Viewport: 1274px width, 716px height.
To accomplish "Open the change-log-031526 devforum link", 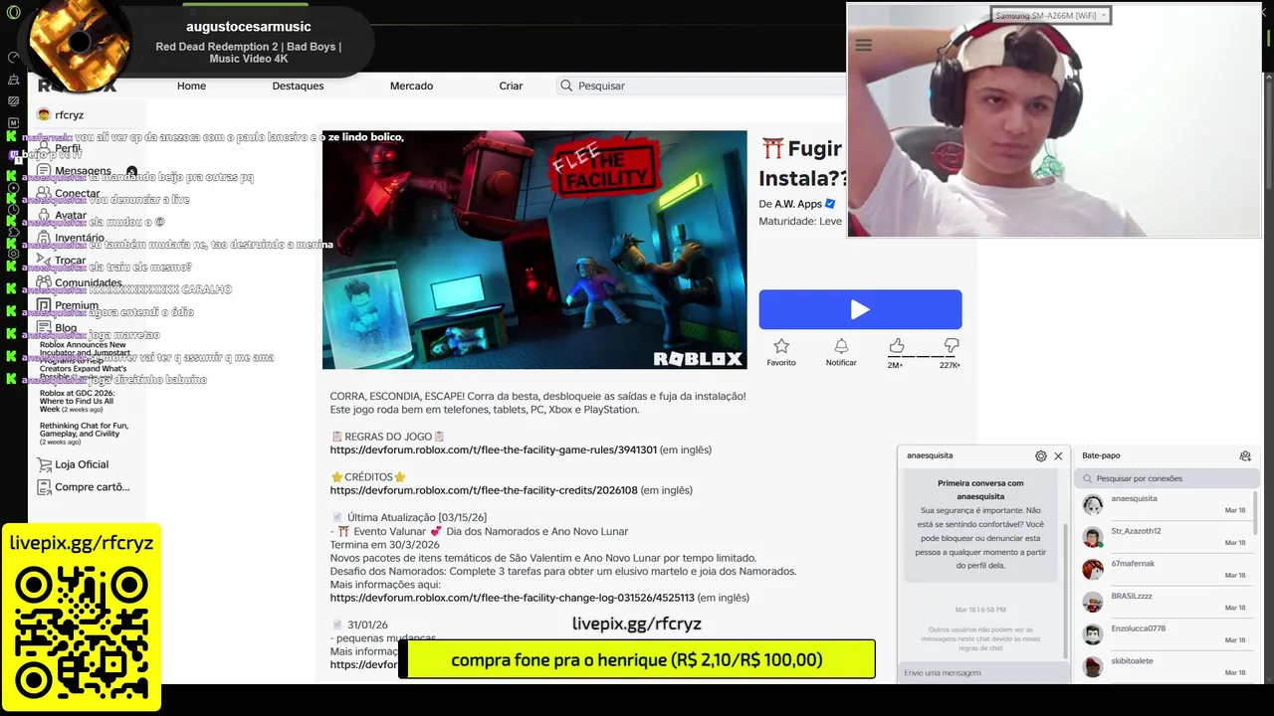I will tap(513, 598).
